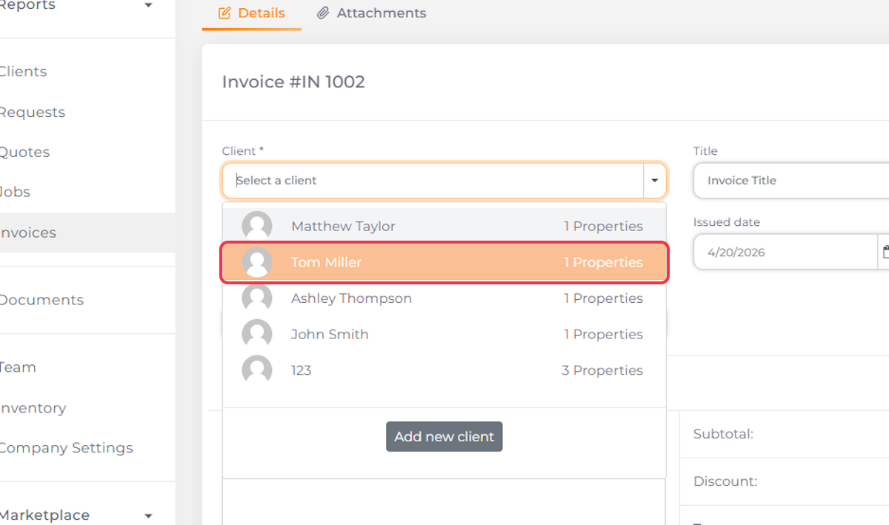This screenshot has height=525, width=889.
Task: Click Tom Miller's avatar icon
Action: tap(257, 262)
